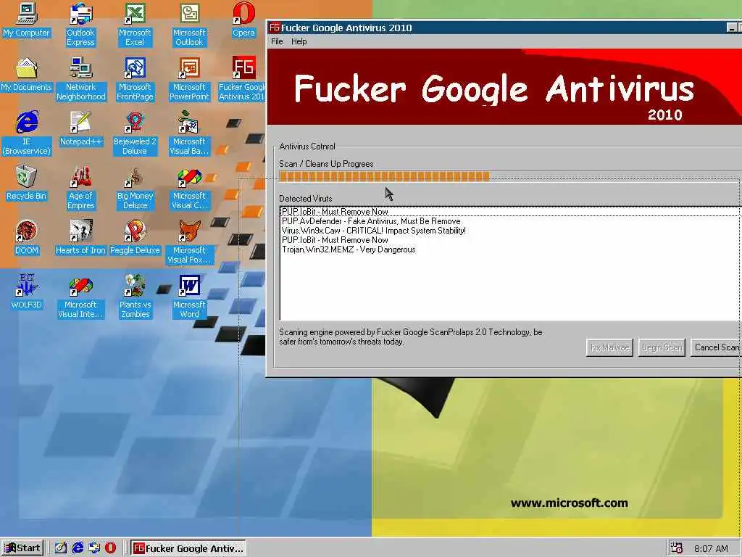Click the antivirus title bar FG icon
Image resolution: width=742 pixels, height=557 pixels.
coord(275,28)
